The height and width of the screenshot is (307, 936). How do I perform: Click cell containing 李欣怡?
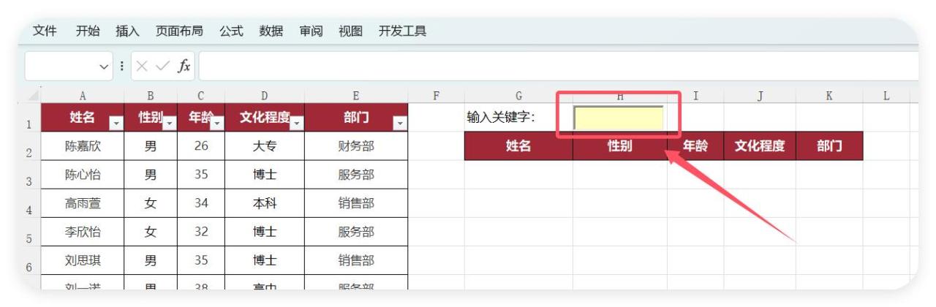coord(83,232)
